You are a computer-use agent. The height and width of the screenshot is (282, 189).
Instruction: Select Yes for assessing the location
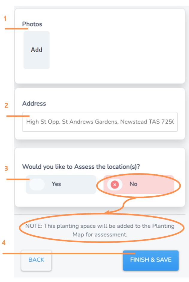pyautogui.click(x=61, y=184)
